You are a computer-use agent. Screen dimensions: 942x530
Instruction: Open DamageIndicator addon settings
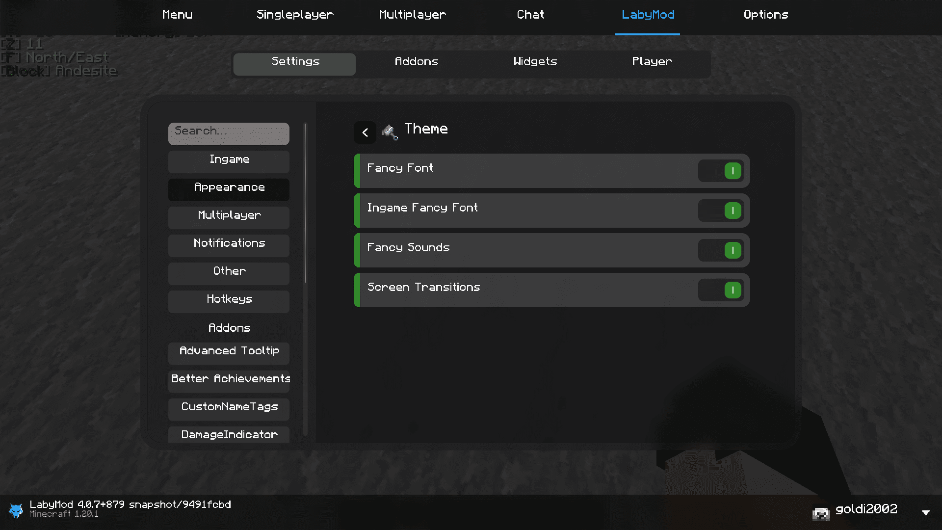(x=229, y=435)
